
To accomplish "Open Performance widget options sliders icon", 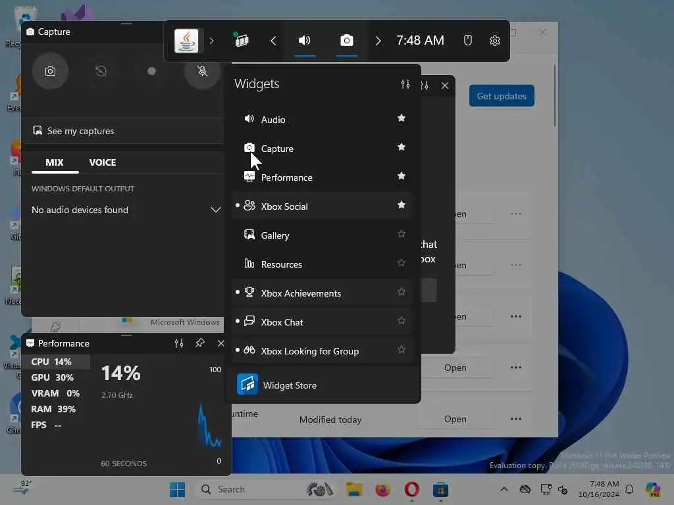I will [179, 343].
